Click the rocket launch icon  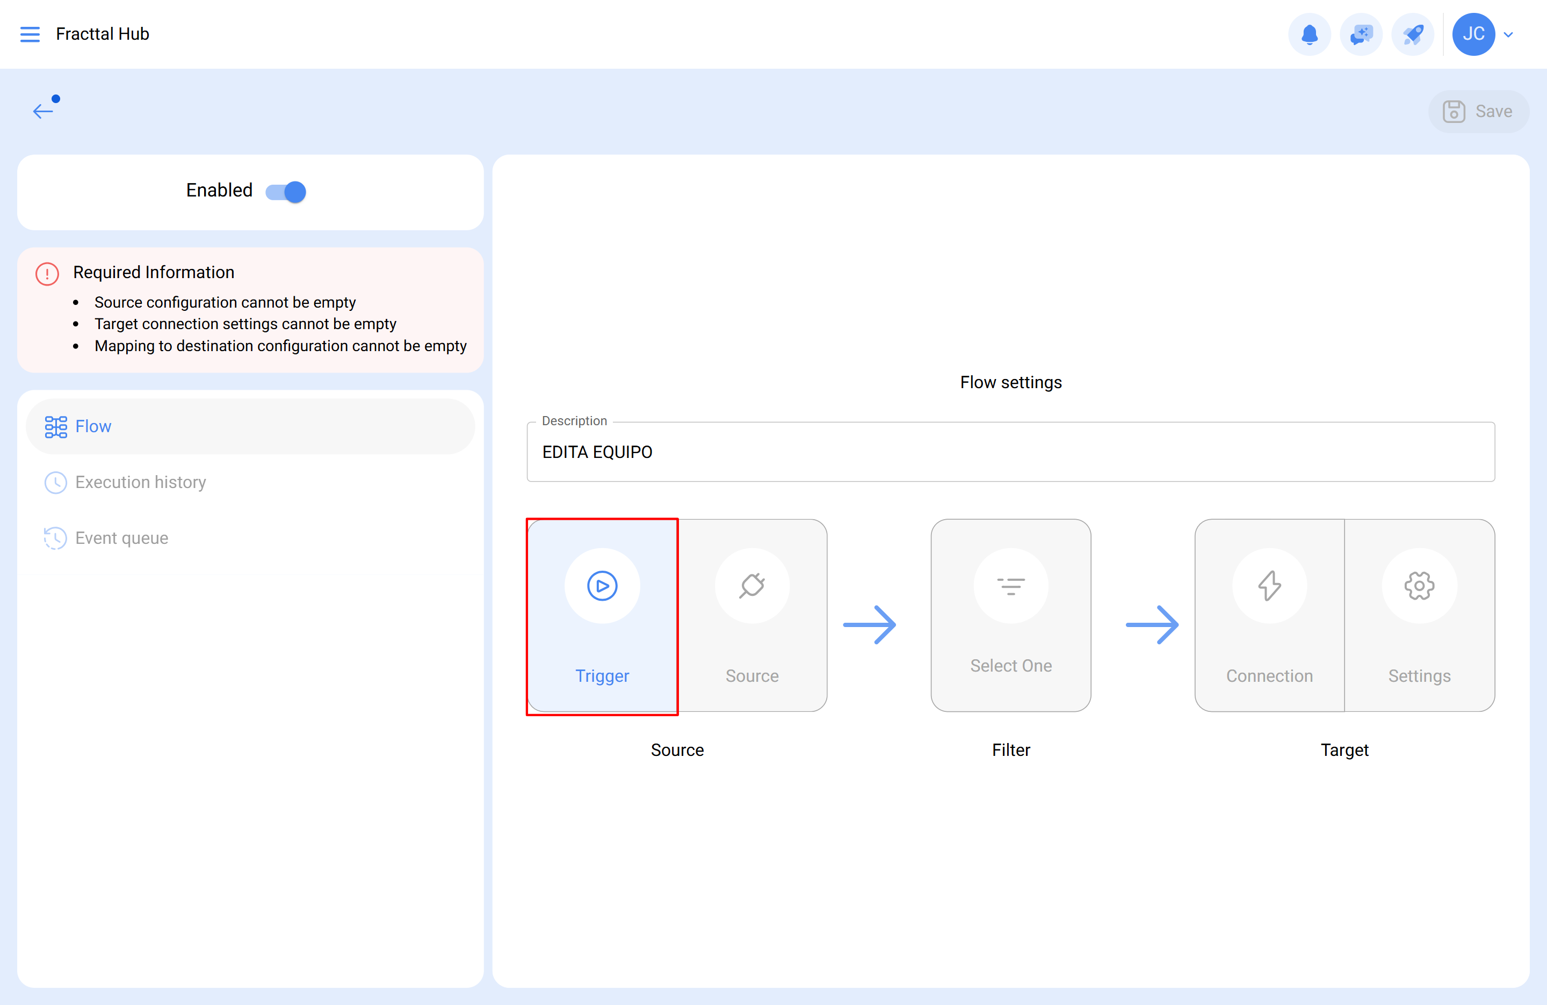[x=1413, y=34]
